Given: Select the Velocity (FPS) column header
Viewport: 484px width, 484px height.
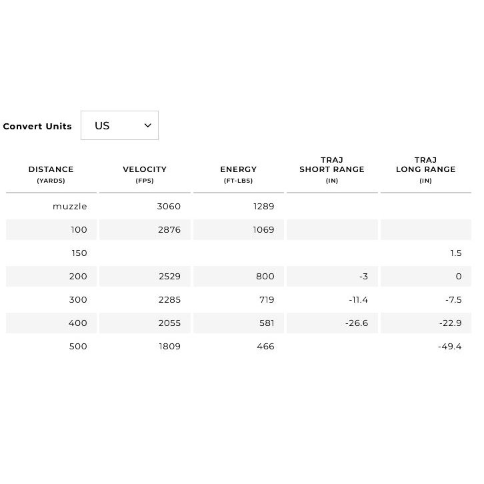Looking at the screenshot, I should pos(145,175).
